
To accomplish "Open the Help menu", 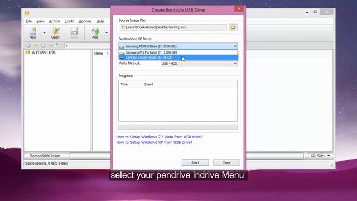I will [x=100, y=21].
